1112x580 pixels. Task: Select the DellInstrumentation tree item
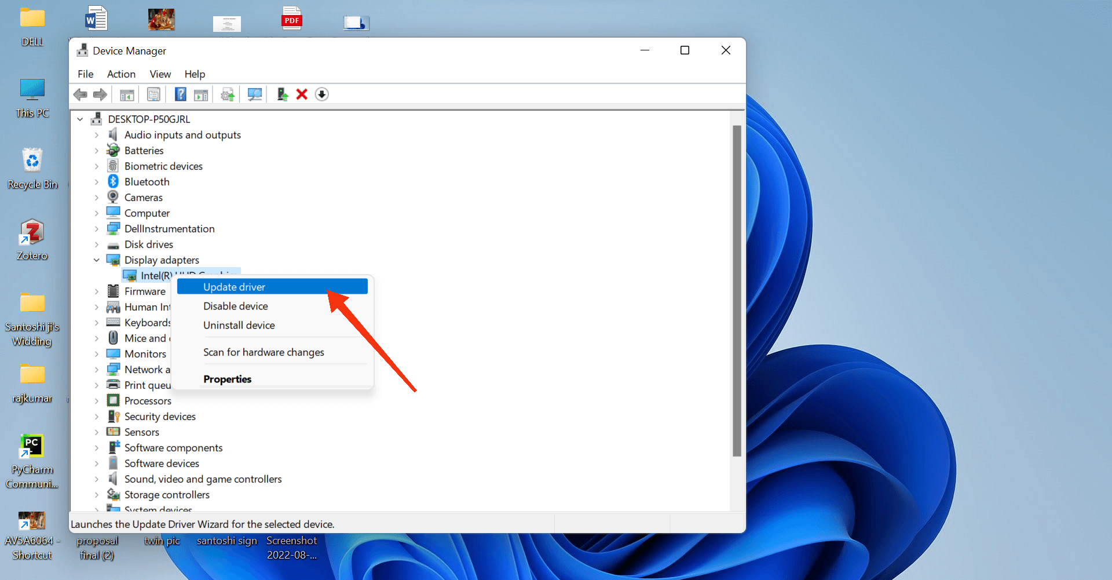[169, 229]
